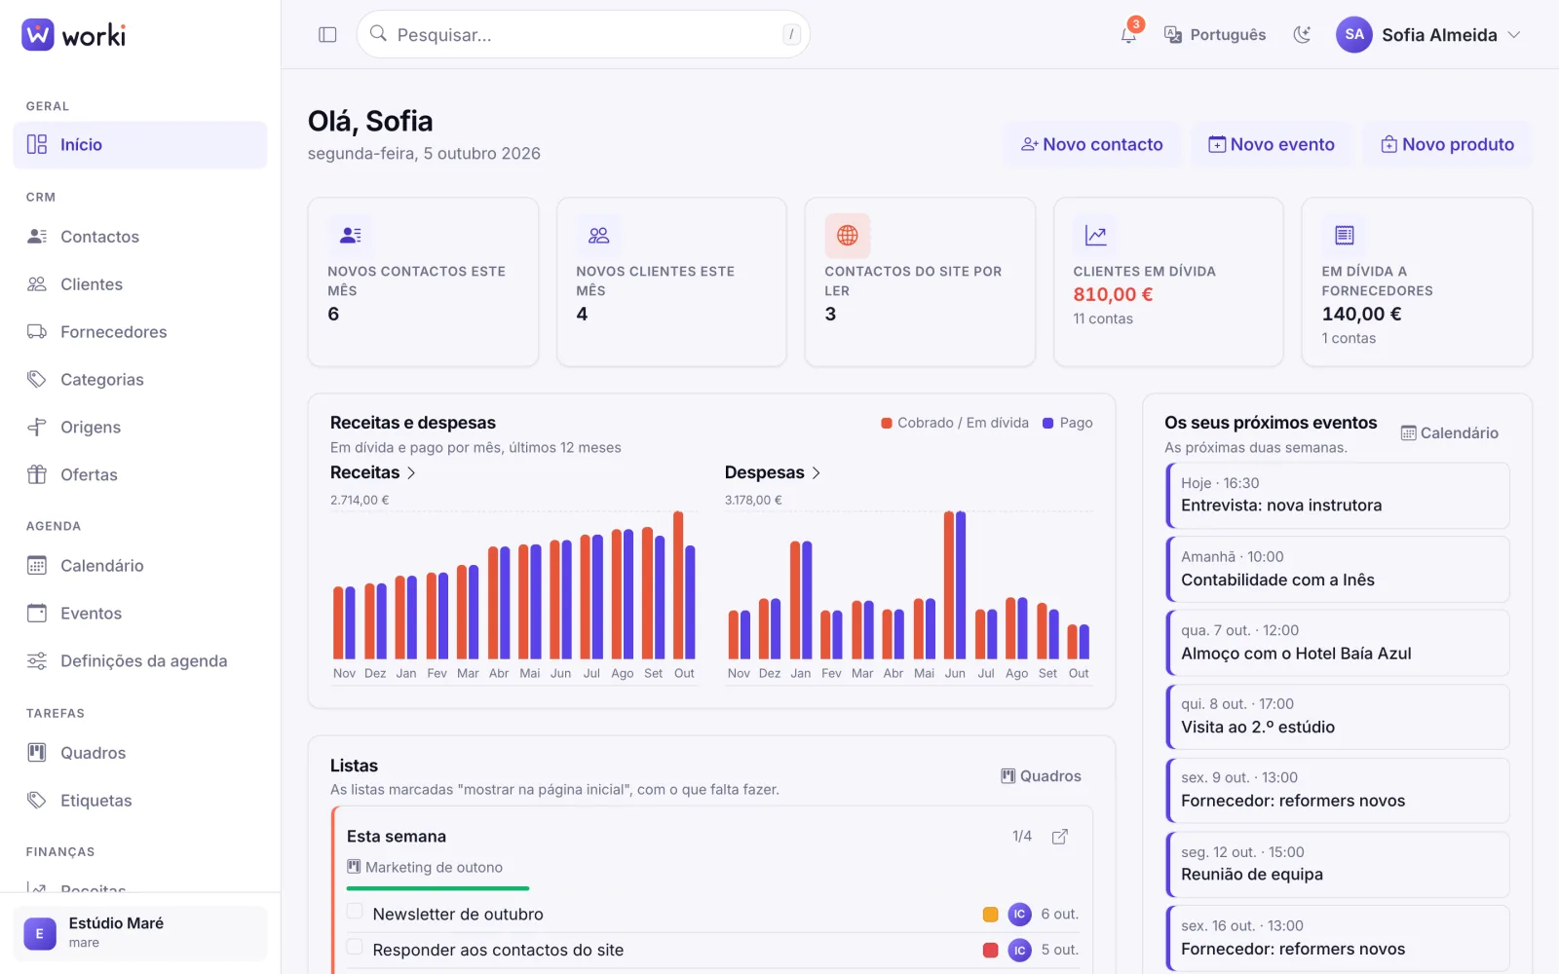1559x974 pixels.
Task: Open the Esta semana list external link icon
Action: pos(1060,837)
